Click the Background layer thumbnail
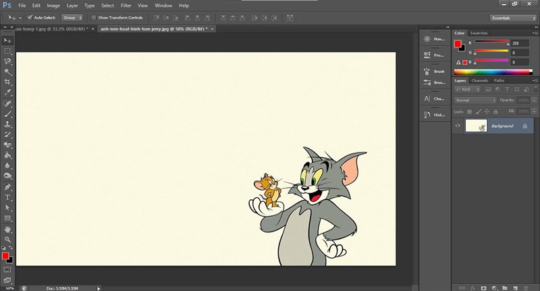This screenshot has height=291, width=540. click(477, 126)
